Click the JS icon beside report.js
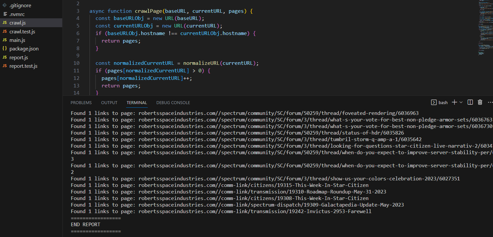The width and height of the screenshot is (493, 237). click(x=5, y=57)
